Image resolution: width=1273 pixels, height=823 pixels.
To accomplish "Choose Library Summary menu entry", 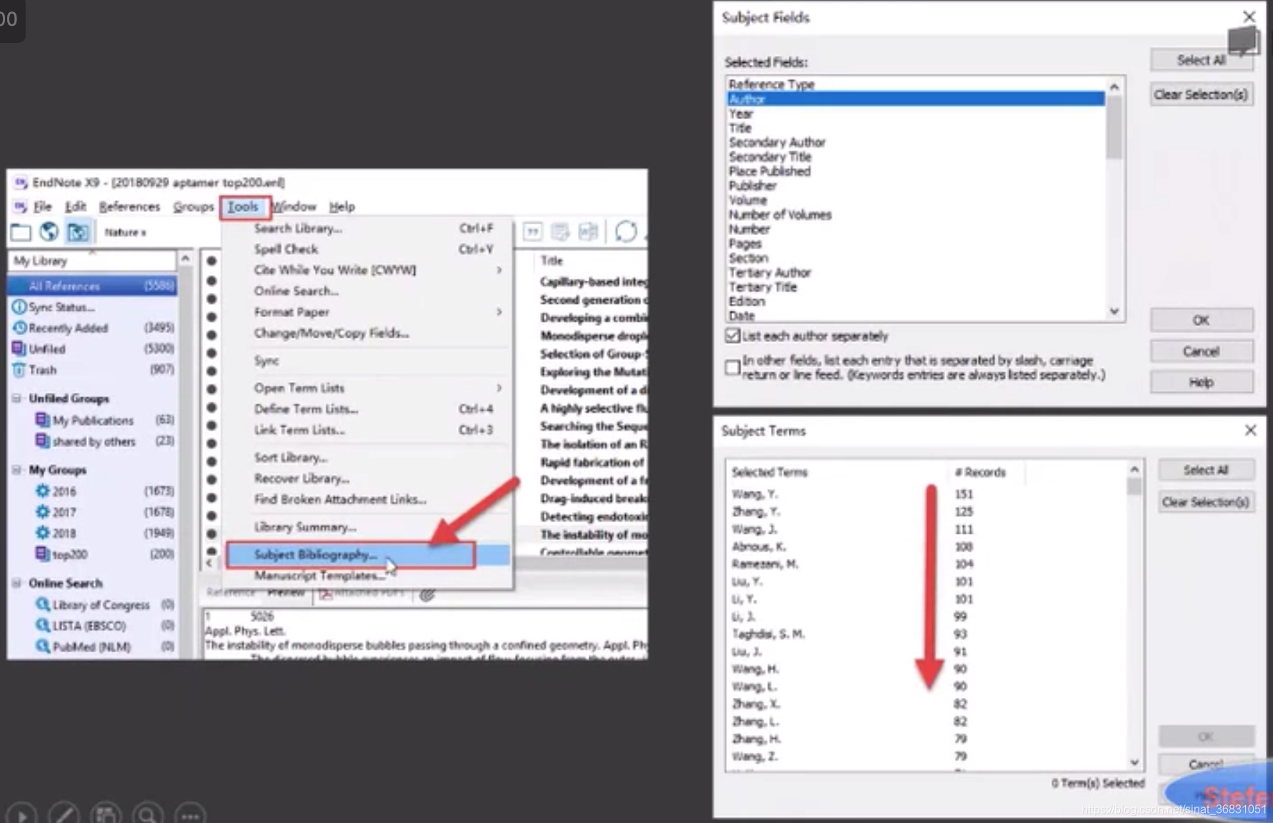I will (x=305, y=527).
